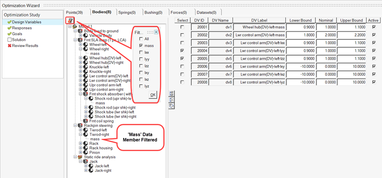The height and width of the screenshot is (178, 382).
Task: Click the top icon between tree and table
Action: [171, 94]
